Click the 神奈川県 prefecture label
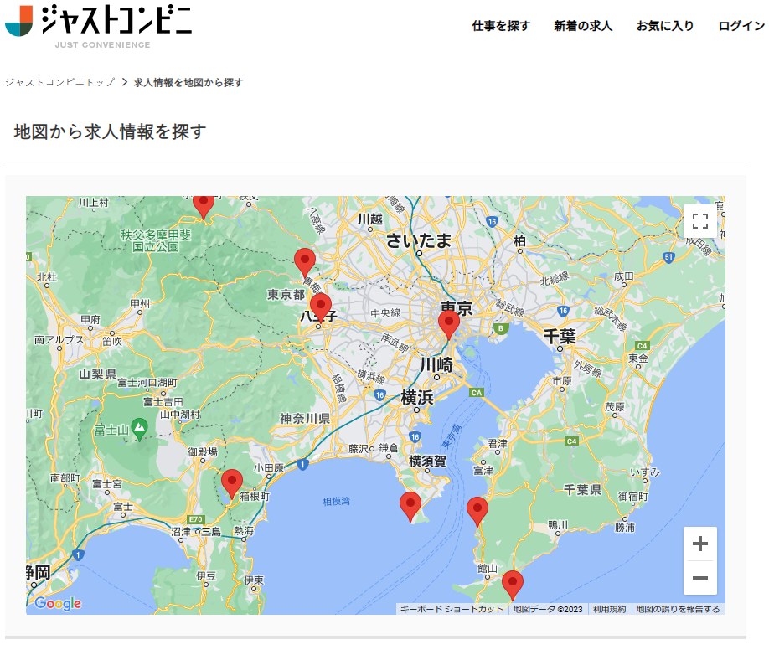Viewport: 769px width, 660px height. coord(305,419)
